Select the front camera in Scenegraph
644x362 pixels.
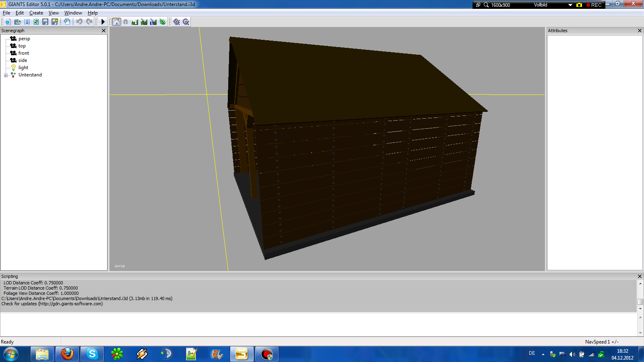tap(24, 53)
